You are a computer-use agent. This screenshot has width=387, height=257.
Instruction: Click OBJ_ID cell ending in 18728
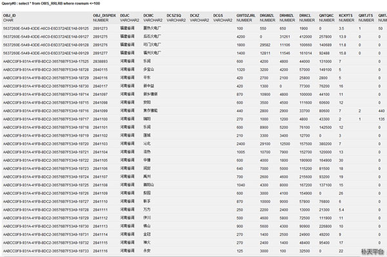pyautogui.click(x=46, y=70)
